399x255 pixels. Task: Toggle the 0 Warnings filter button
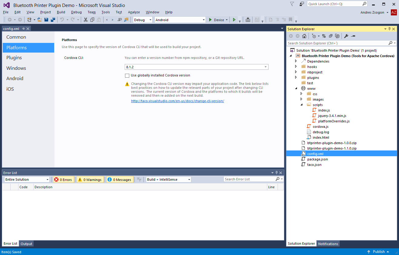pos(90,179)
